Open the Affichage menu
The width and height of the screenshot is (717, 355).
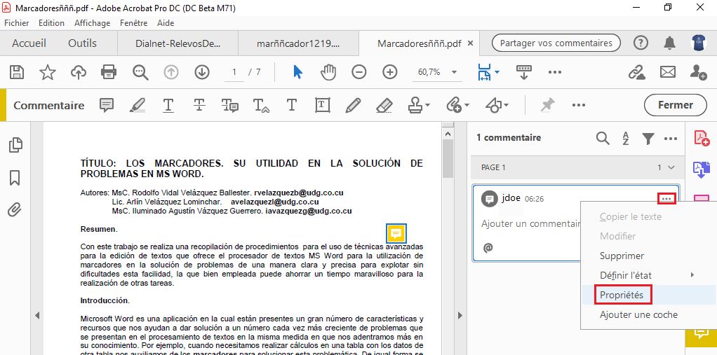point(93,23)
